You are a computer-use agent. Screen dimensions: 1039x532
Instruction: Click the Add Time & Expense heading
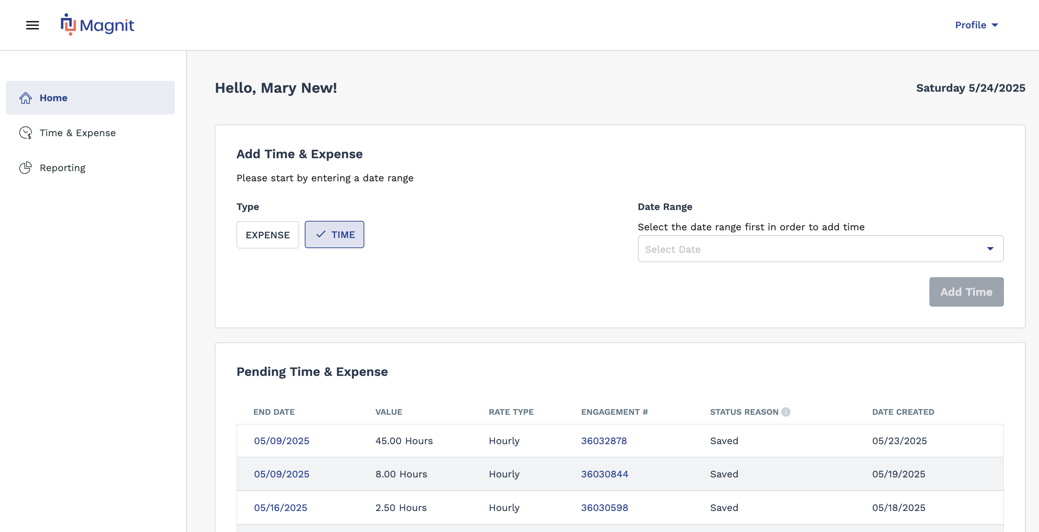(x=299, y=154)
